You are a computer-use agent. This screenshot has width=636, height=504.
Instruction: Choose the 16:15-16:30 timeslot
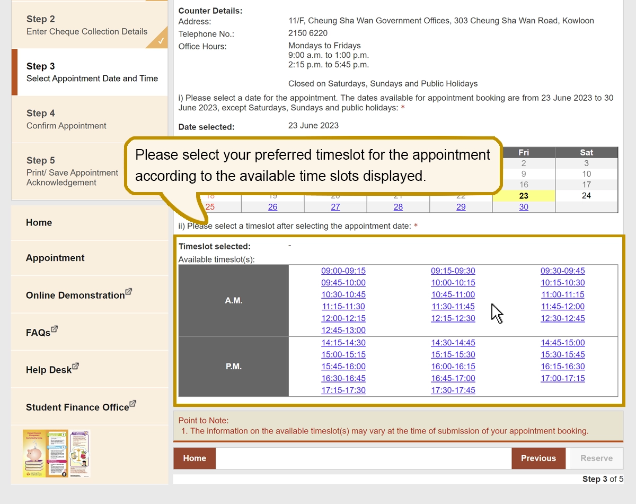[x=563, y=367]
